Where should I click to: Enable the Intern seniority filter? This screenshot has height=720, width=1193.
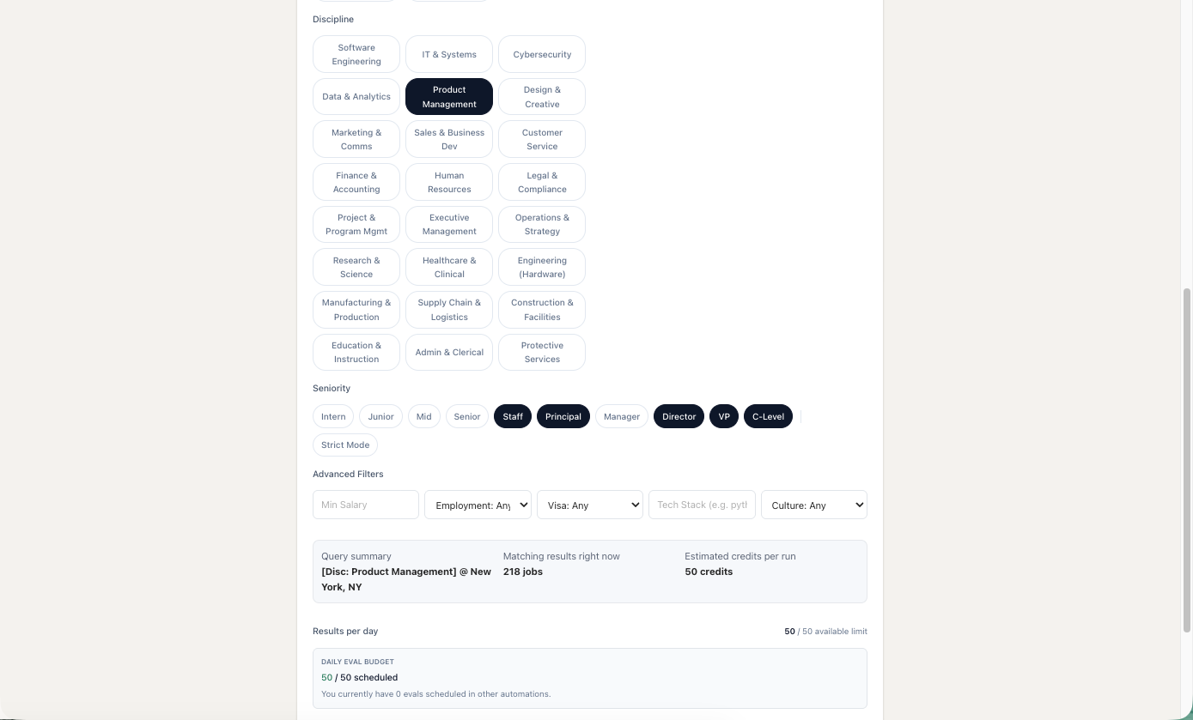point(332,416)
